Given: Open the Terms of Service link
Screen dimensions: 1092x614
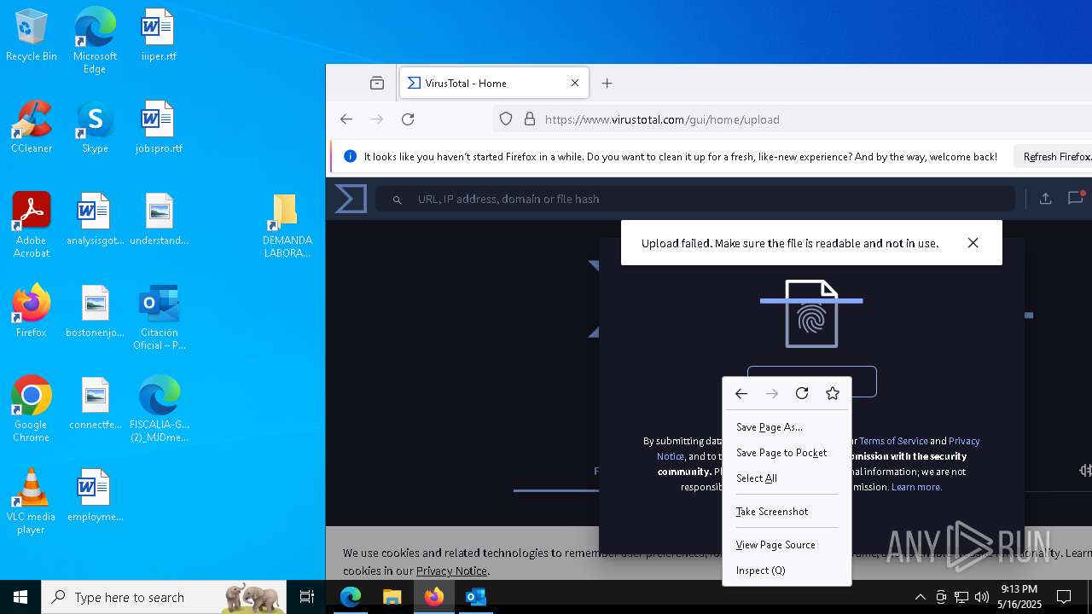Looking at the screenshot, I should click(893, 441).
